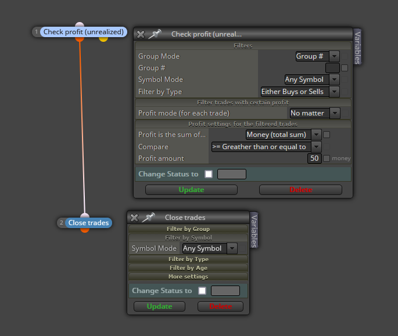Select the Close trades block
The height and width of the screenshot is (336, 398).
click(x=88, y=223)
